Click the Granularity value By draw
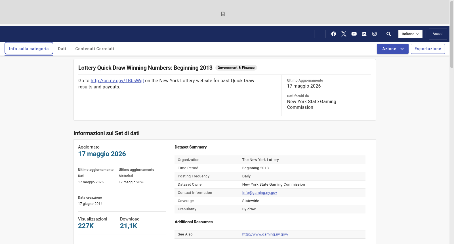Screen dimensions: 454x244 (x=249, y=209)
